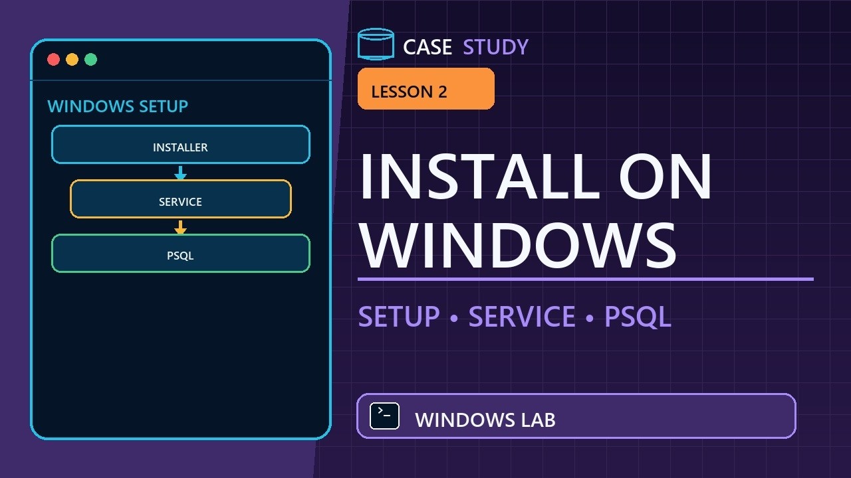Click the WINDOWS SETUP heading
This screenshot has height=478, width=851.
(118, 106)
